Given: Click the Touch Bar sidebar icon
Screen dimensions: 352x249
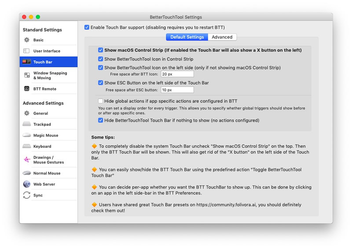Looking at the screenshot, I should (x=26, y=62).
